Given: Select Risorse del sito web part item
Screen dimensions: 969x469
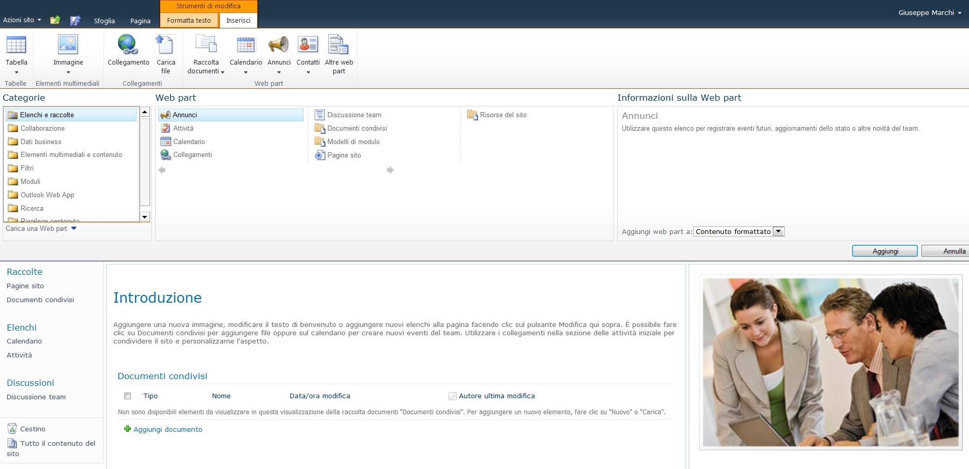Looking at the screenshot, I should 497,115.
